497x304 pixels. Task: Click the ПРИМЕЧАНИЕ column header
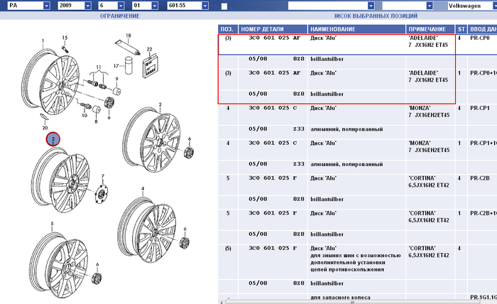point(430,29)
